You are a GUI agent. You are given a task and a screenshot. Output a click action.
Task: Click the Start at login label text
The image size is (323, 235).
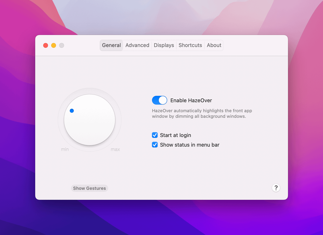175,135
